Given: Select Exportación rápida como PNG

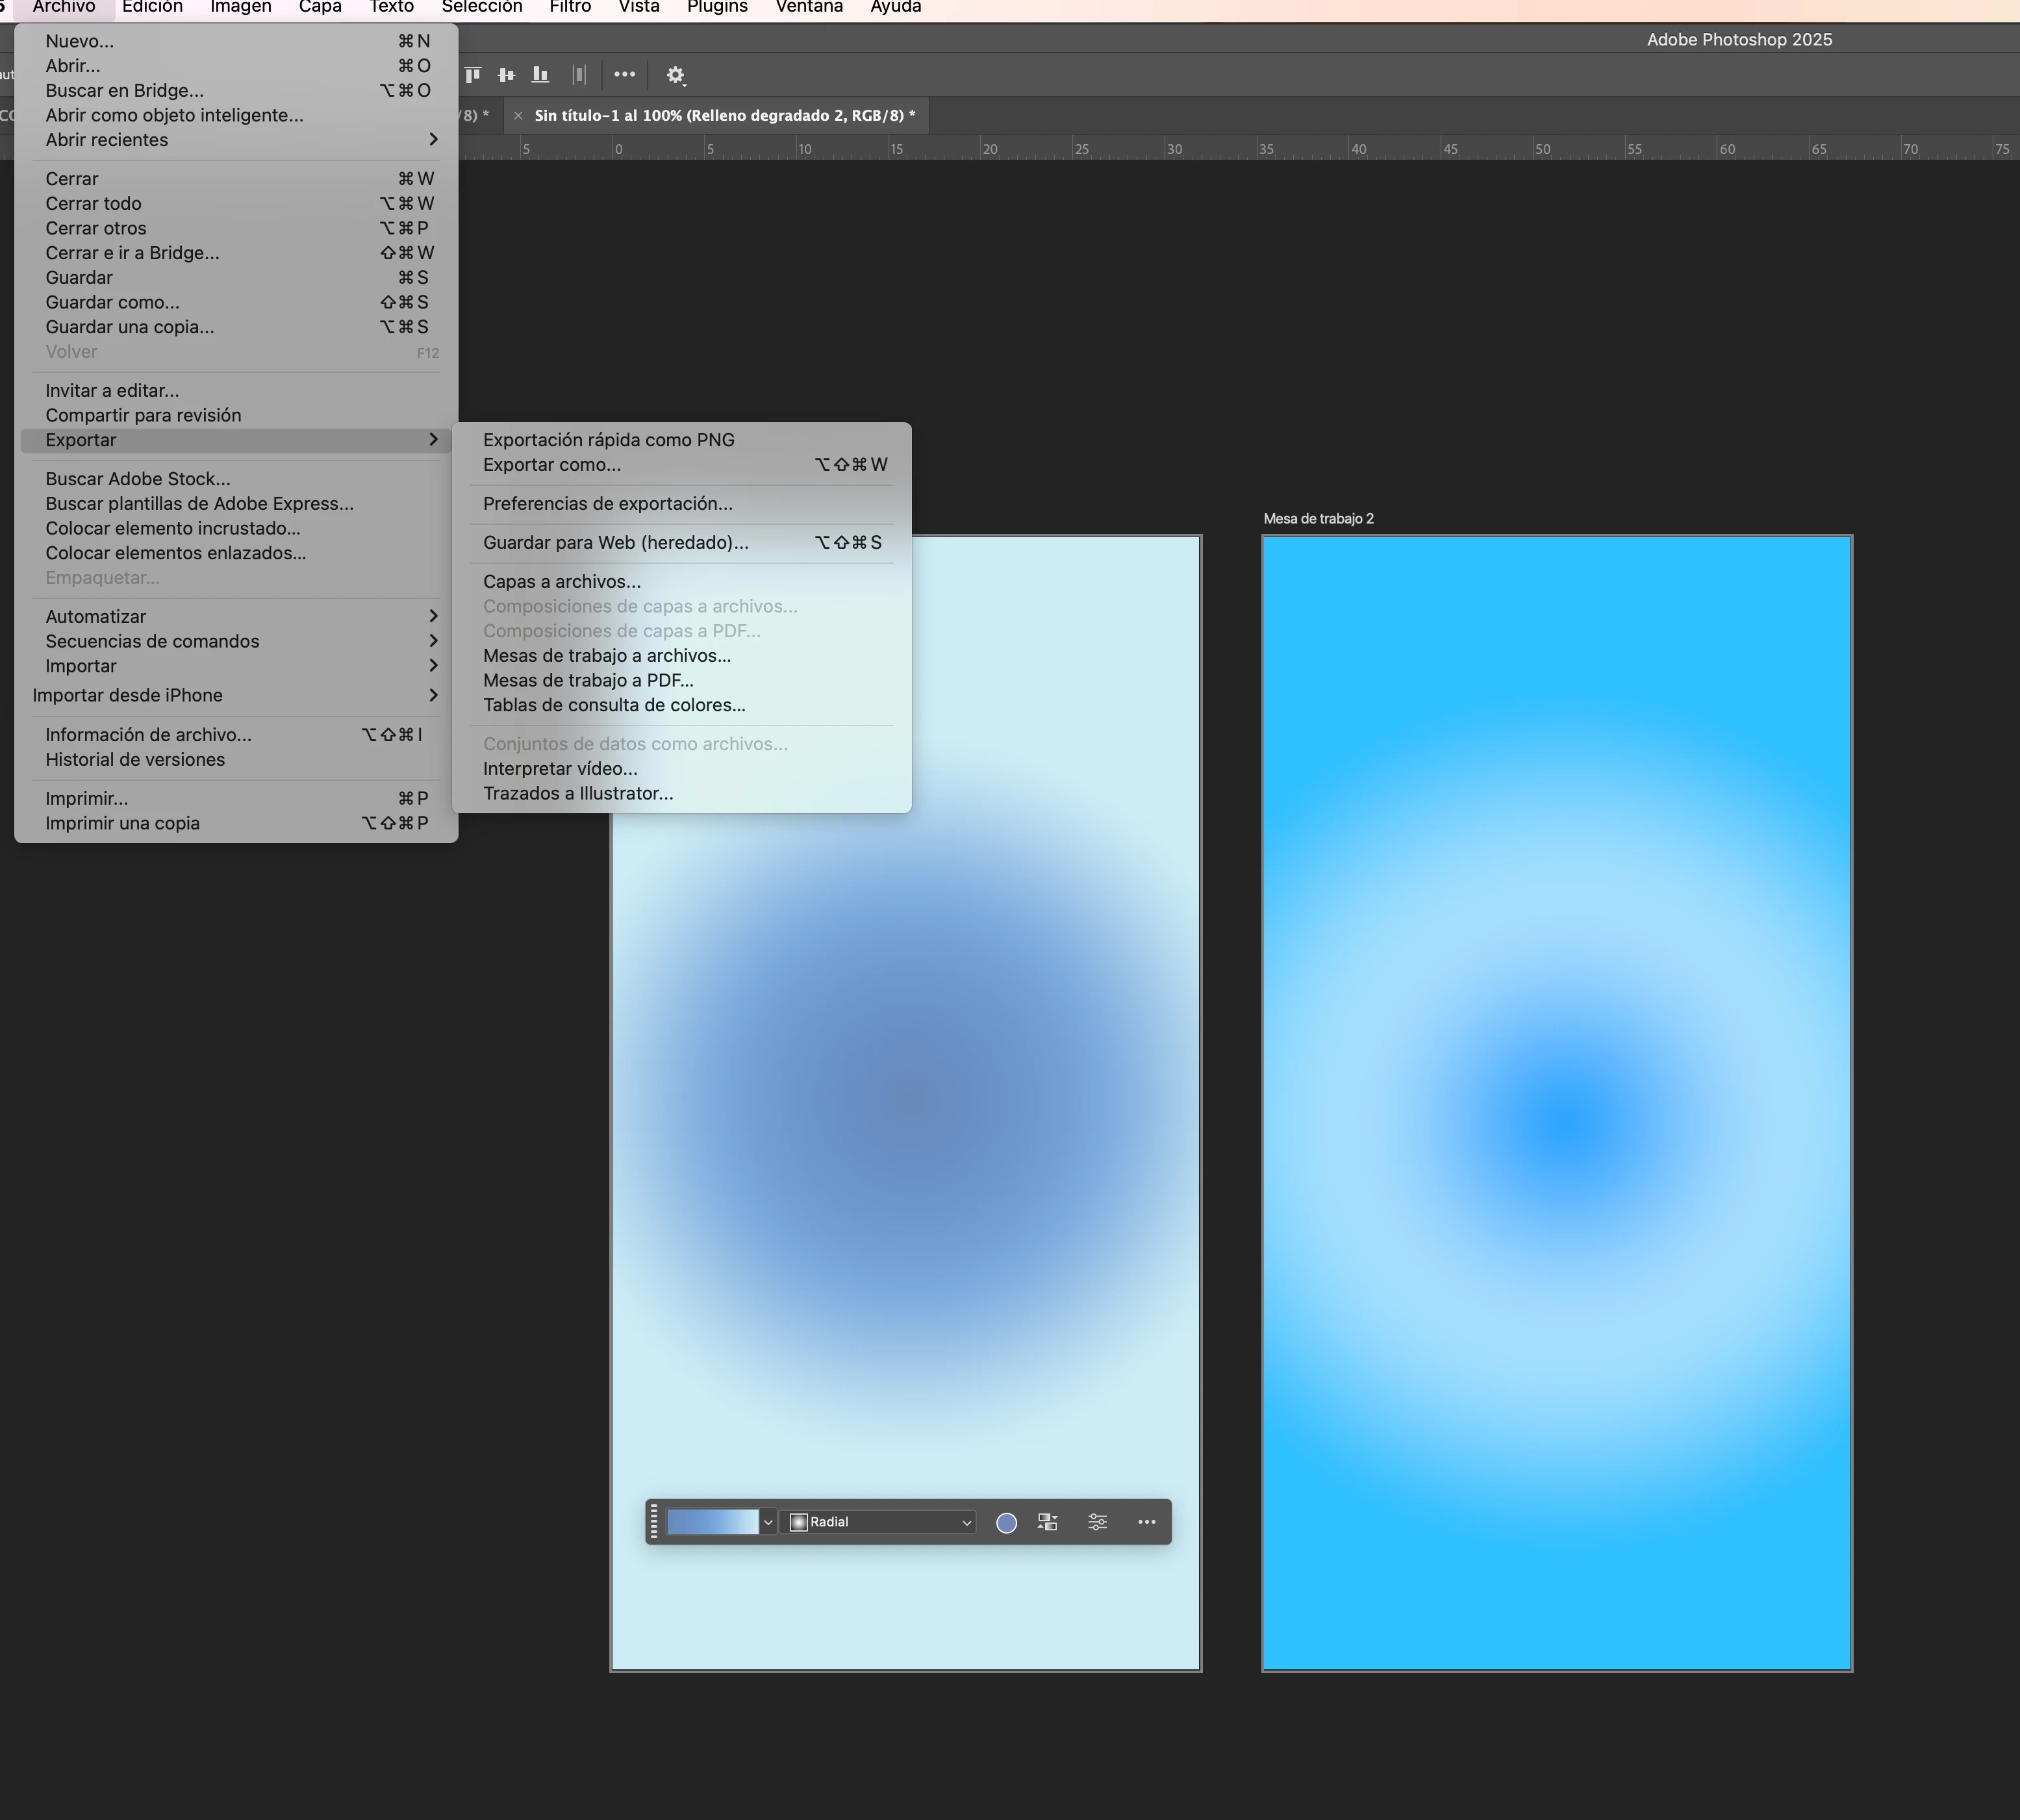Looking at the screenshot, I should [608, 440].
